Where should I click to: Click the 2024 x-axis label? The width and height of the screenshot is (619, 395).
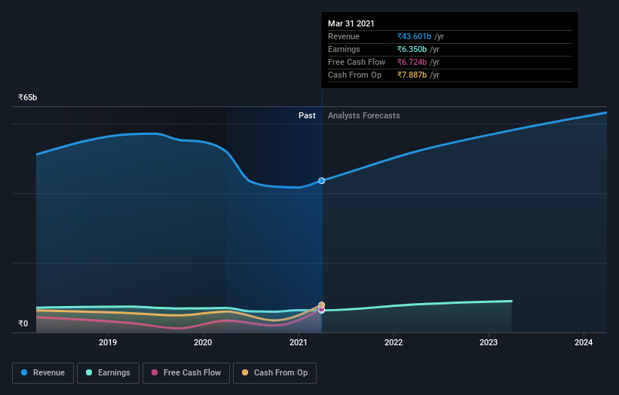[584, 342]
